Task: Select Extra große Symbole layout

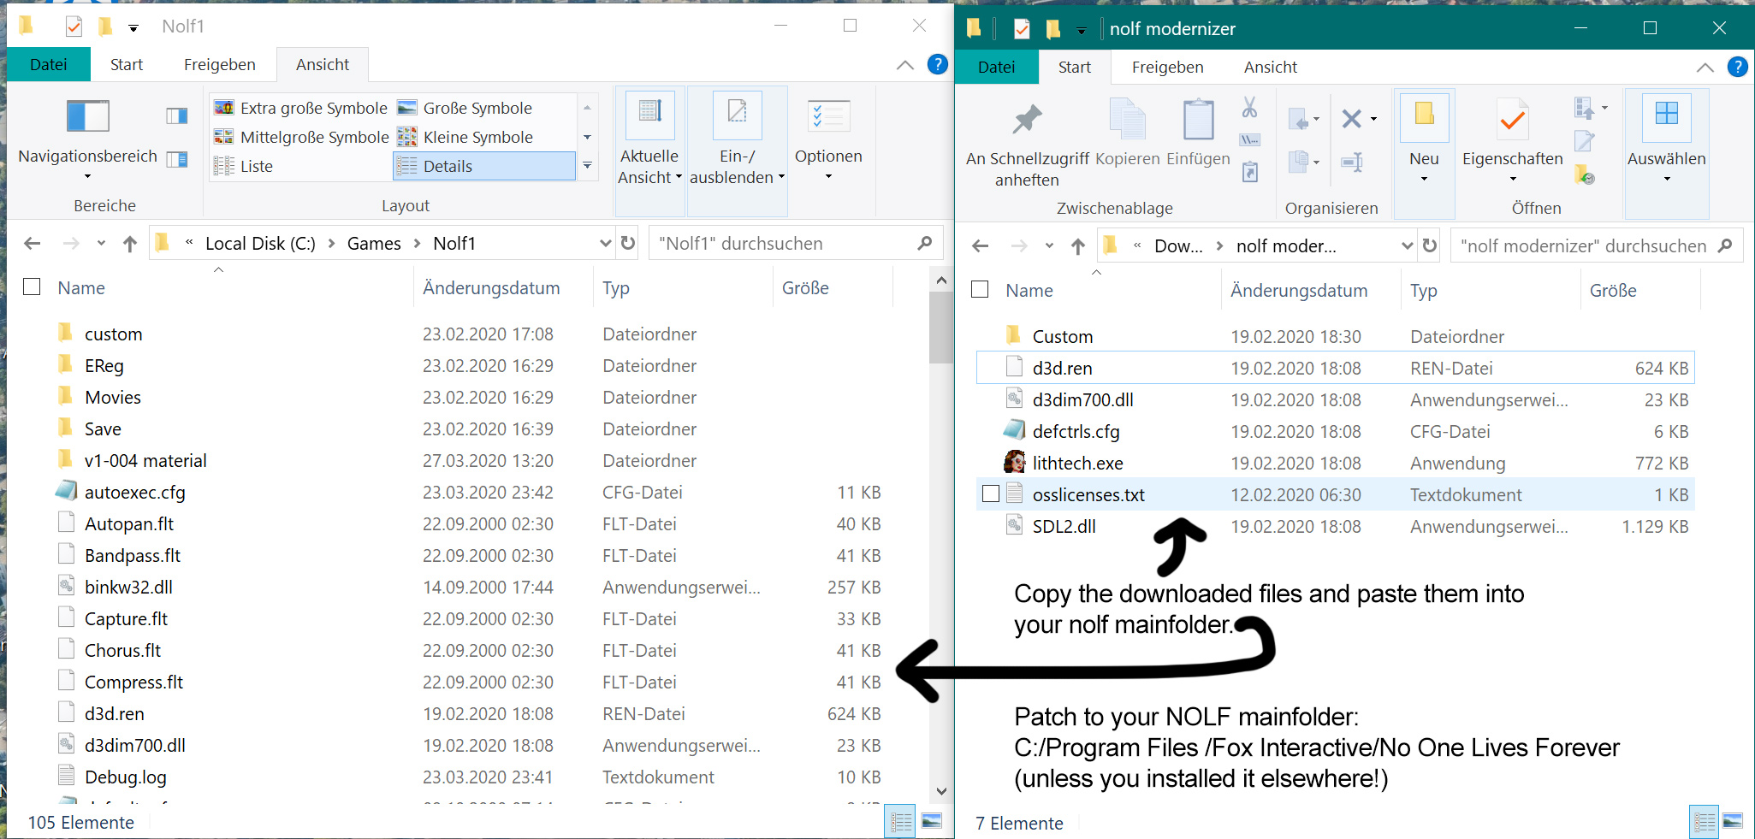Action: 301,108
